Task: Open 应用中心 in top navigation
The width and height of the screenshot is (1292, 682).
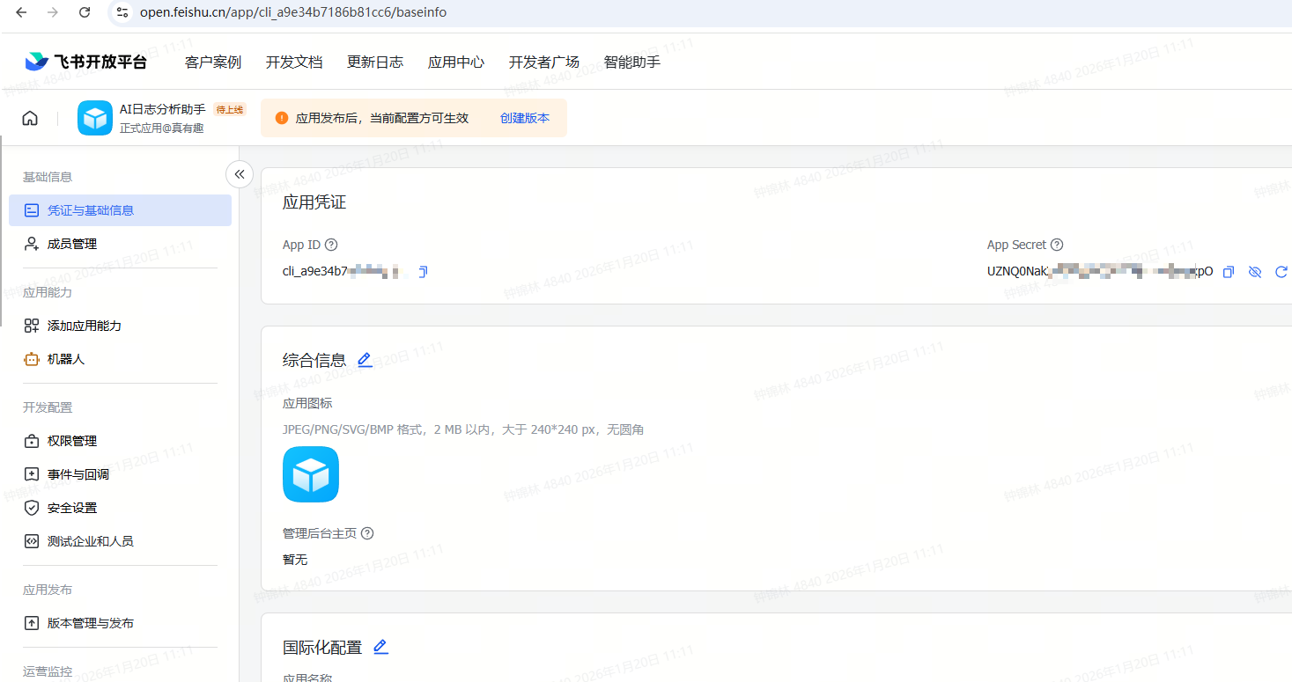Action: tap(456, 62)
